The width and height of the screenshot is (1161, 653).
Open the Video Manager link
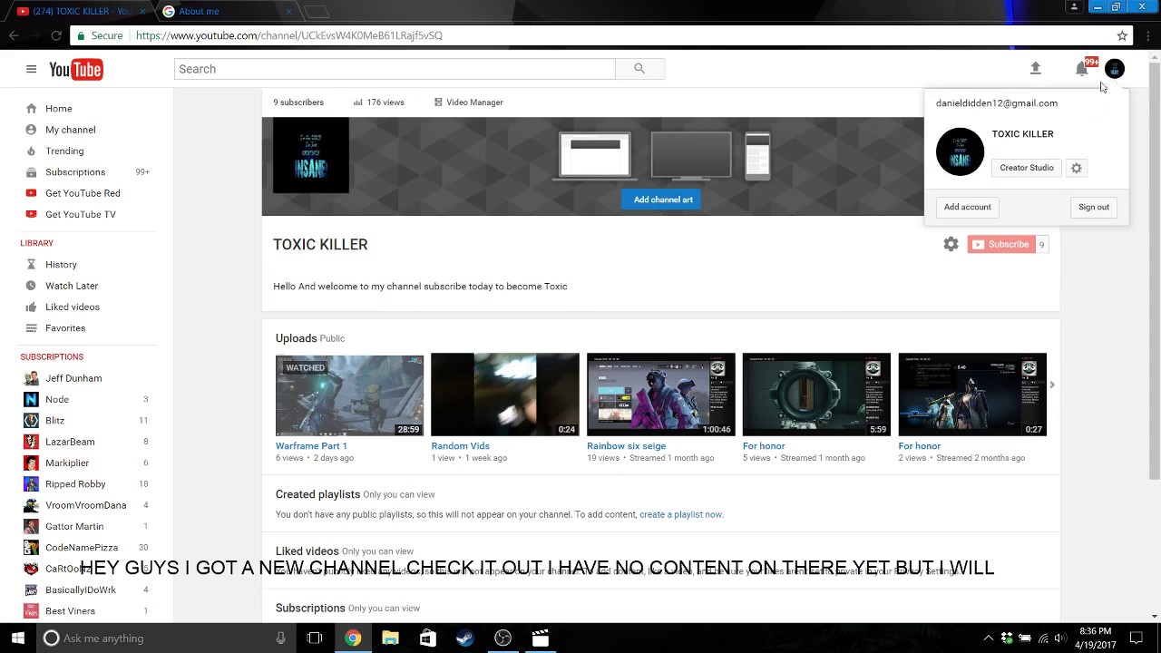[468, 102]
